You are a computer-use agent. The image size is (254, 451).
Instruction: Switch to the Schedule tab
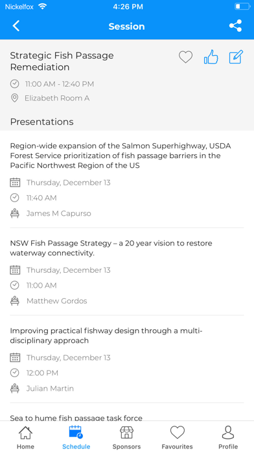point(76,437)
